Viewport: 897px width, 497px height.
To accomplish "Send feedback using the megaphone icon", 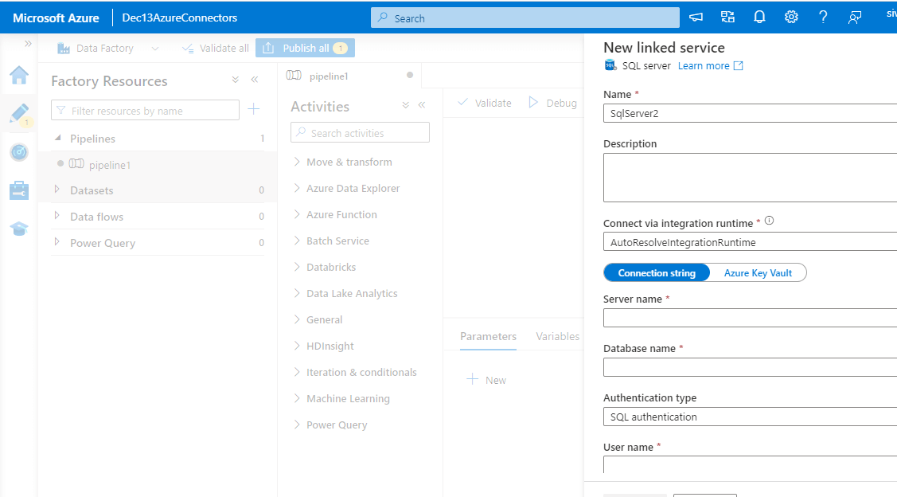I will click(x=695, y=16).
